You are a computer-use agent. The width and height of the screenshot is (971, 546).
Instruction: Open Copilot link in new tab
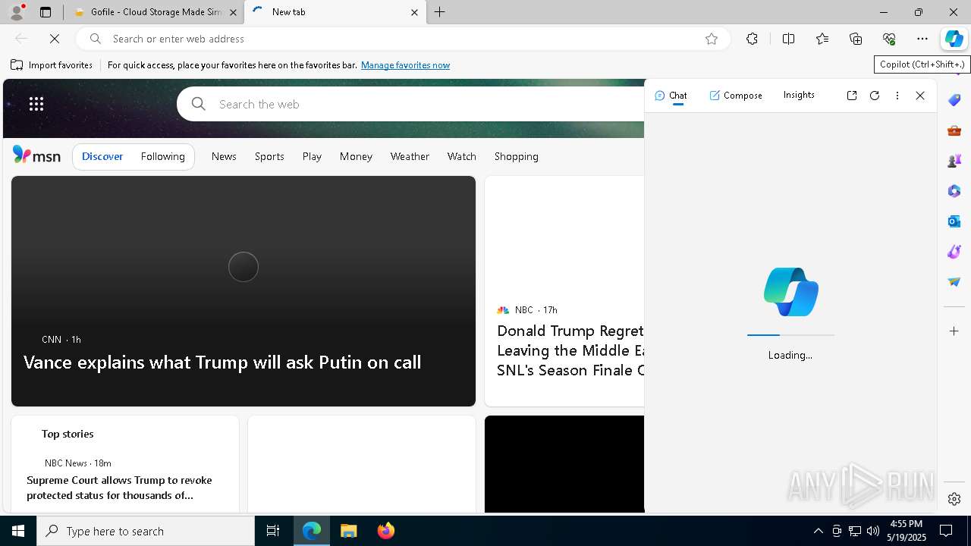click(x=852, y=96)
